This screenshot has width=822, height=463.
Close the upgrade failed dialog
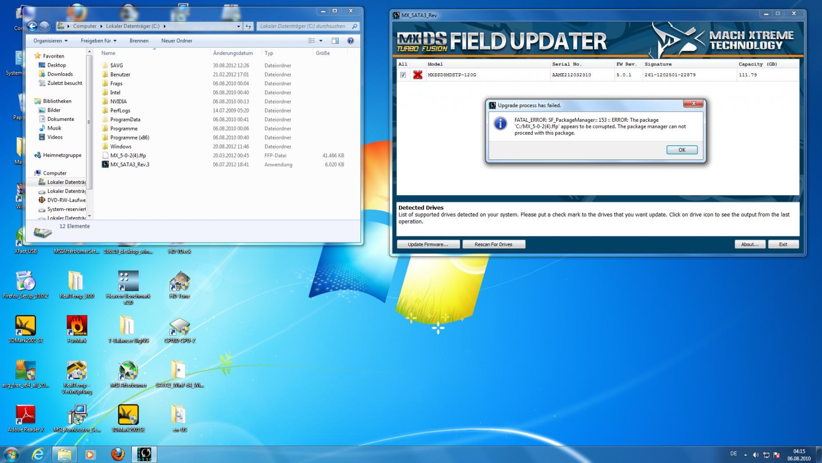tap(693, 104)
